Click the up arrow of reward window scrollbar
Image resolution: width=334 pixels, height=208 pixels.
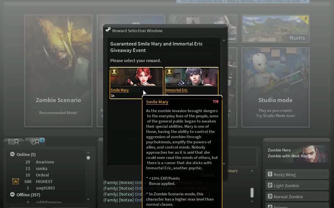[224, 41]
